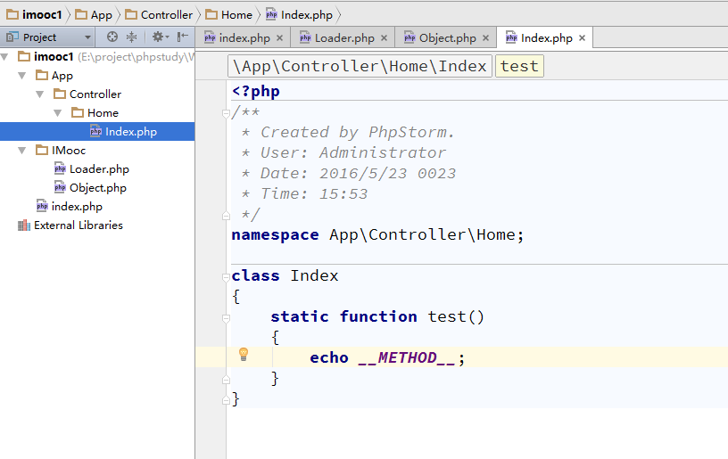Fold the doc comment block at /**
This screenshot has width=728, height=459.
tap(226, 112)
